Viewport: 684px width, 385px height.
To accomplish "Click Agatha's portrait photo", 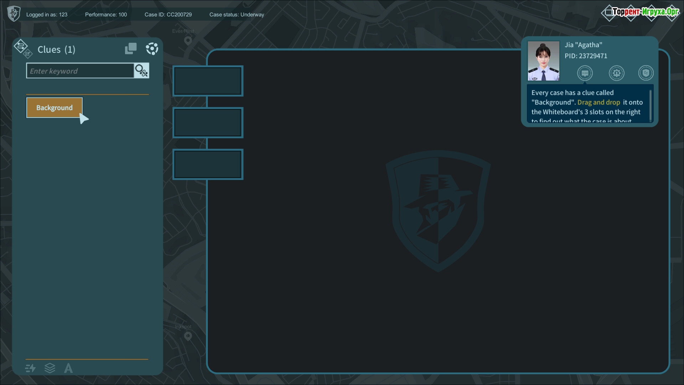I will coord(543,61).
